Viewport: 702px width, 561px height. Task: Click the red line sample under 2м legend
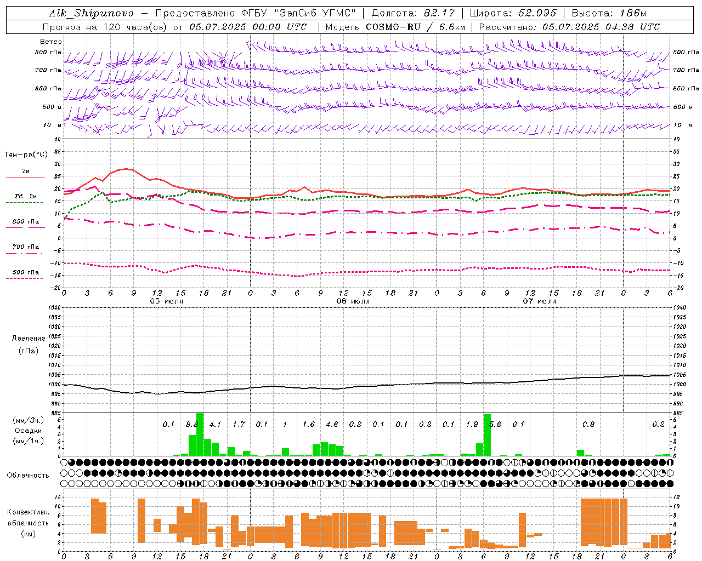(25, 177)
